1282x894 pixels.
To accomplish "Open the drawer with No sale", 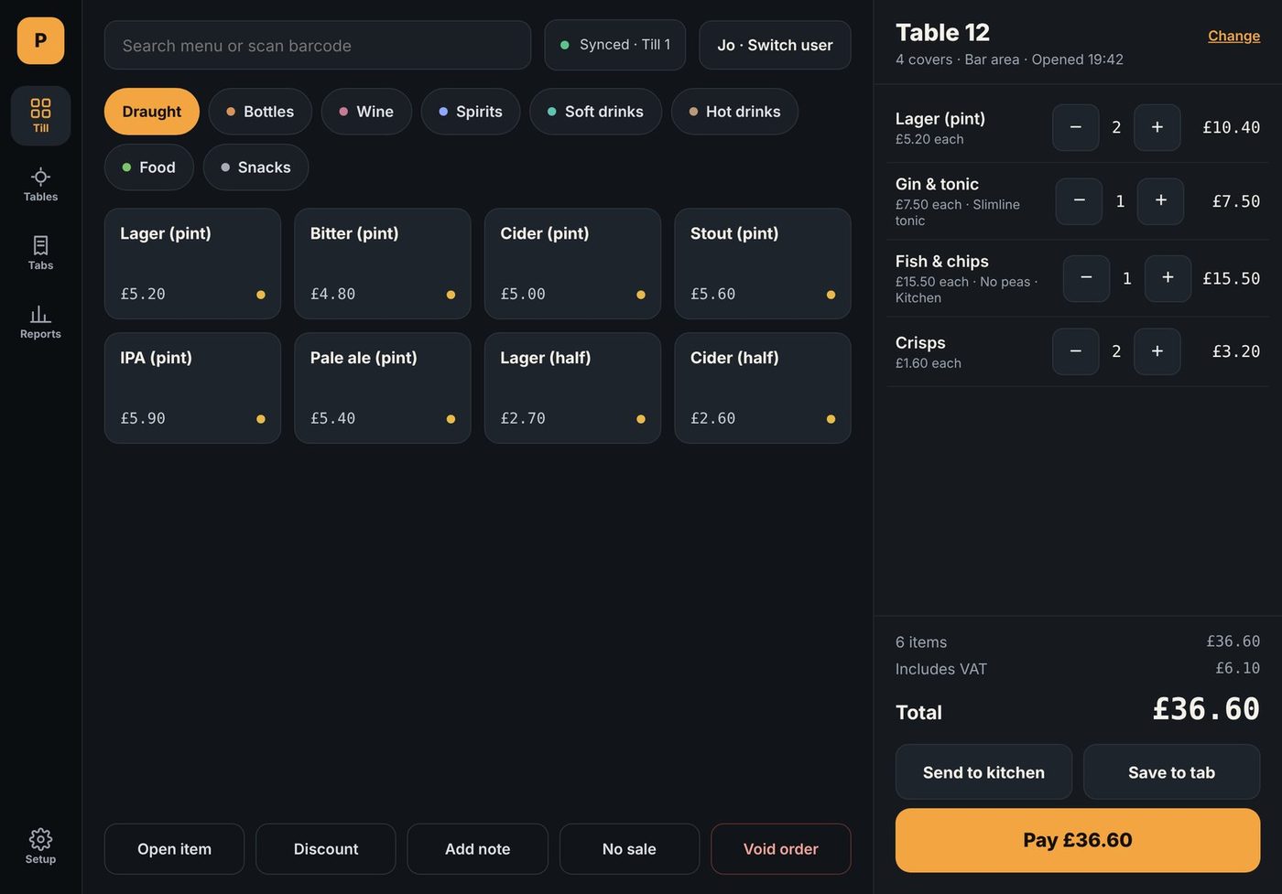I will (x=629, y=849).
